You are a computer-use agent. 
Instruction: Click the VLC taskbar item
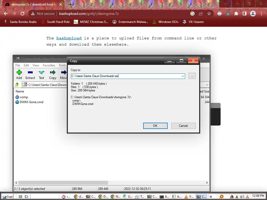tap(189, 197)
